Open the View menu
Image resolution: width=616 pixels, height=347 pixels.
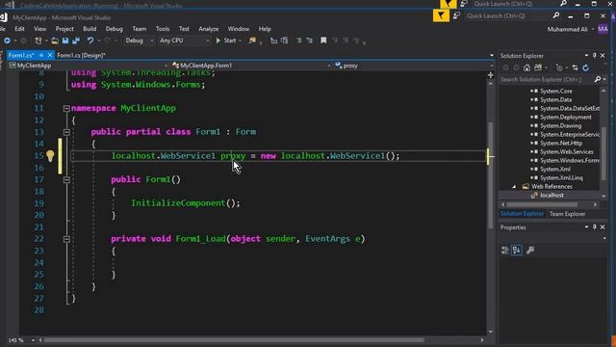[x=39, y=29]
